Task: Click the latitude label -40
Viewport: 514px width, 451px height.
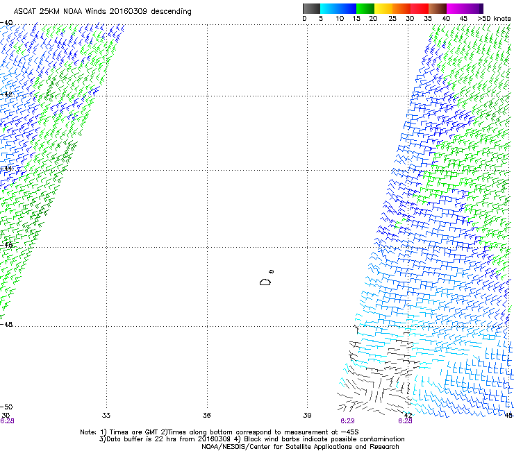Action: click(x=6, y=23)
